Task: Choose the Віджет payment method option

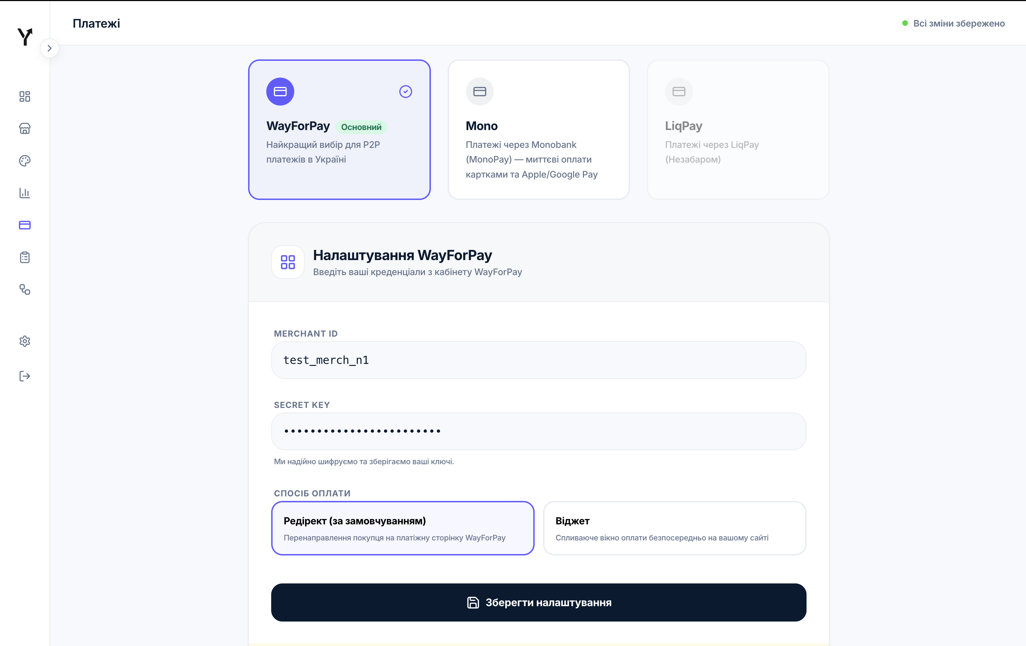Action: tap(674, 528)
